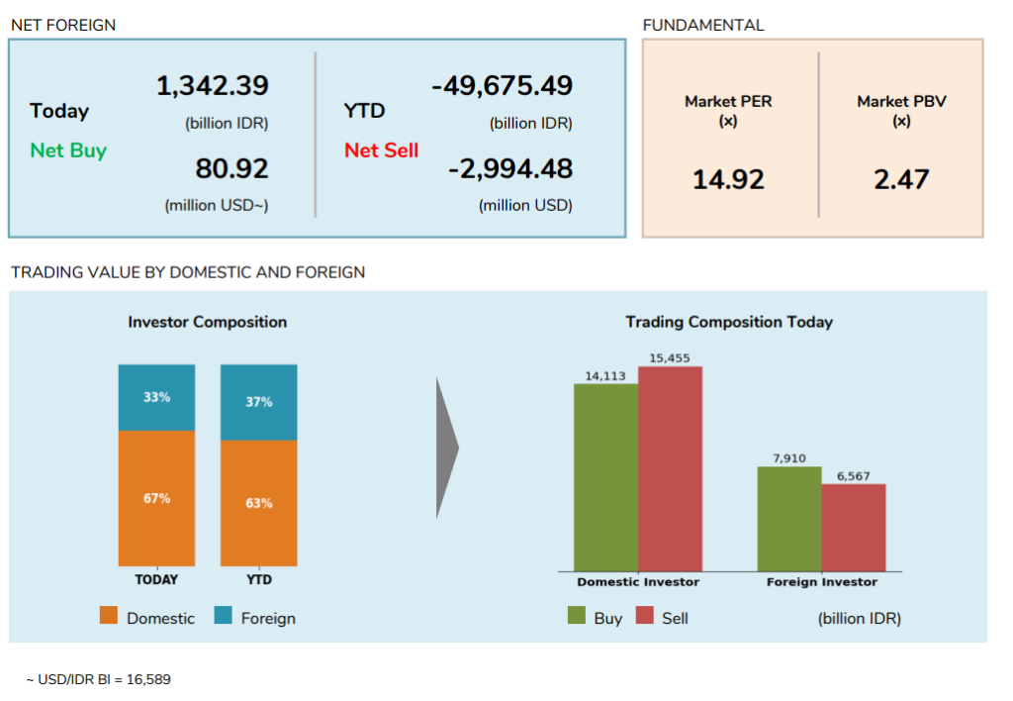
Task: Click the blue Foreign legend swatch
Action: [x=223, y=616]
